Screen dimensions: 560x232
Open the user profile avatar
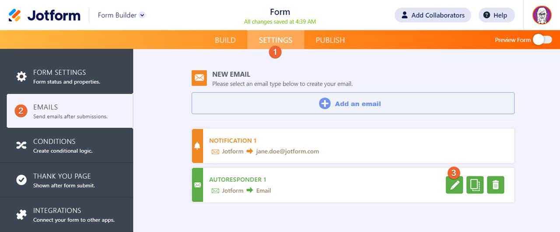[542, 15]
